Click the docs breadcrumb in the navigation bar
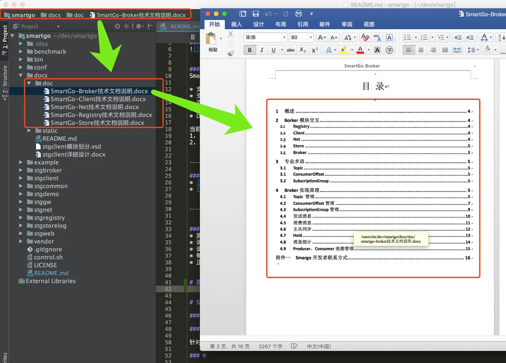 pyautogui.click(x=51, y=15)
